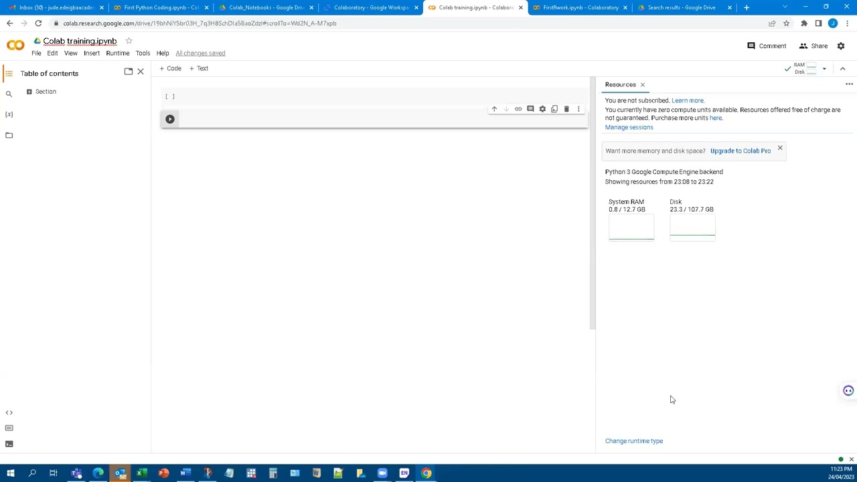Screen dimensions: 857x482
Task: Expand the Section entry in table of contents
Action: tap(29, 92)
